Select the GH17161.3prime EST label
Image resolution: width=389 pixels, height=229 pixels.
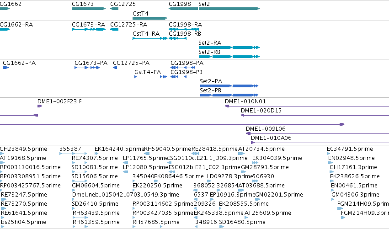coord(353,167)
